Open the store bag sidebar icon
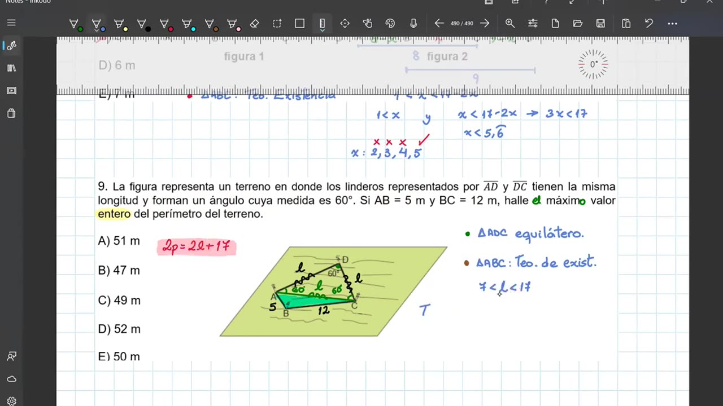This screenshot has width=723, height=406. coord(11,113)
